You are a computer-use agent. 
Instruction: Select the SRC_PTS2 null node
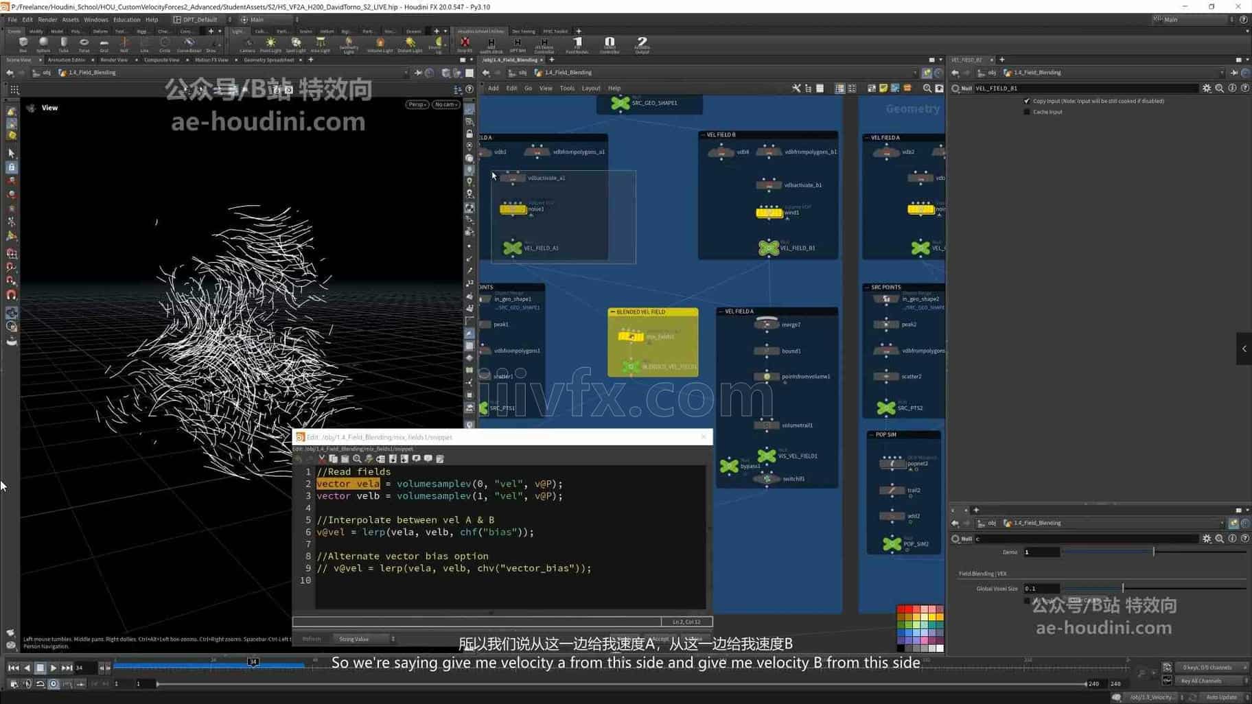[886, 408]
